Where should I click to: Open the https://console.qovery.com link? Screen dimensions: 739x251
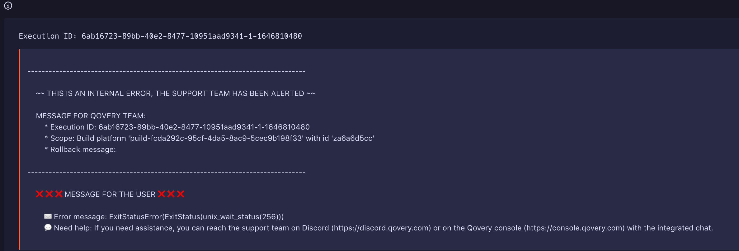(x=574, y=228)
